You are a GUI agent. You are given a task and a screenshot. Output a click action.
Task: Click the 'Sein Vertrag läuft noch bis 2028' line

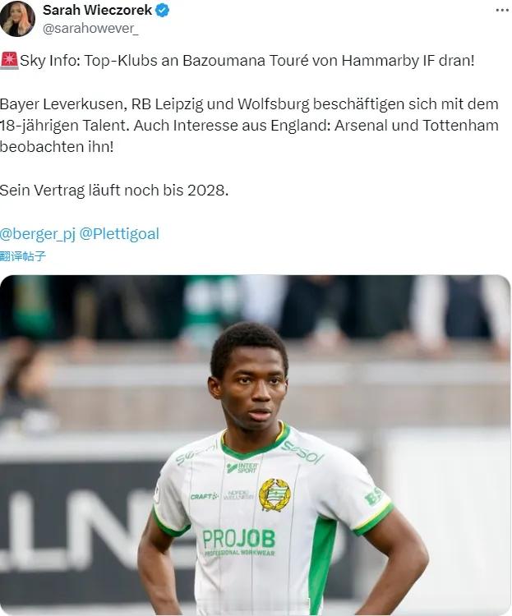click(114, 191)
